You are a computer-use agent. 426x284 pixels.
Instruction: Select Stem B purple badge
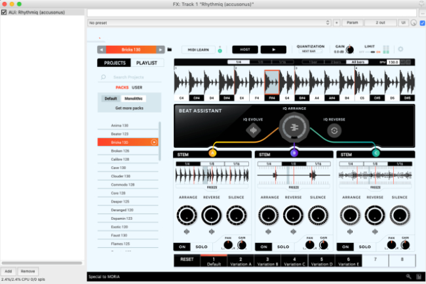pyautogui.click(x=294, y=153)
